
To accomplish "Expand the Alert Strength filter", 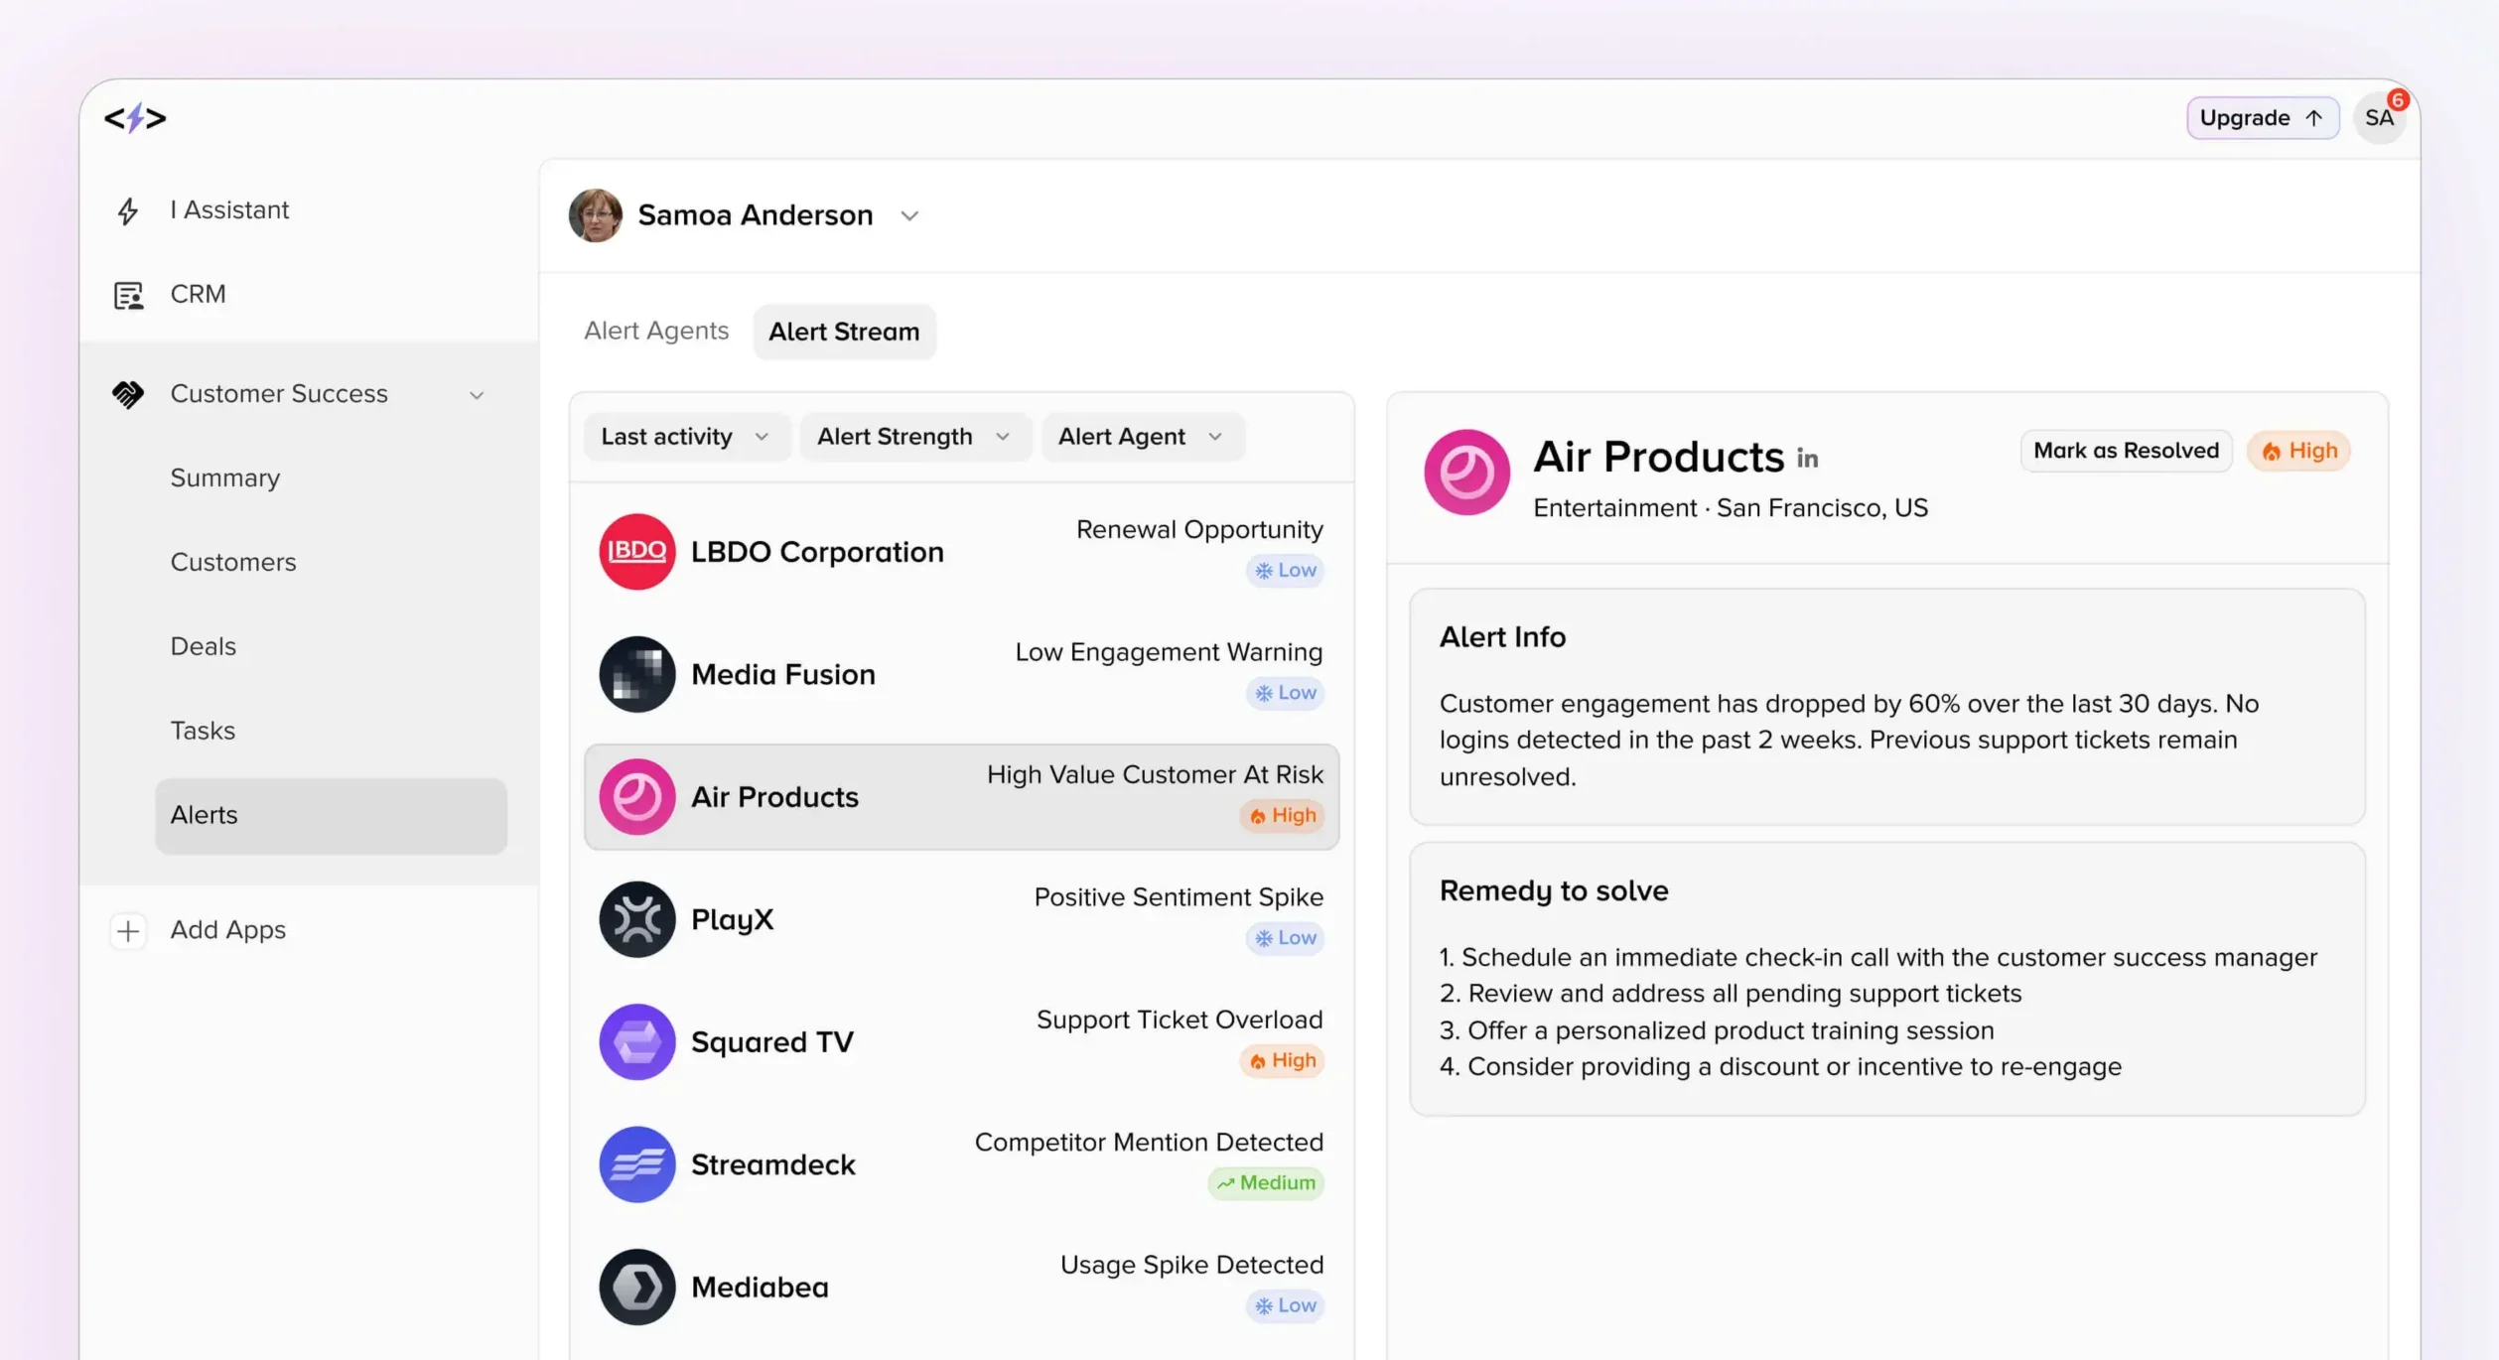I will pyautogui.click(x=913, y=437).
